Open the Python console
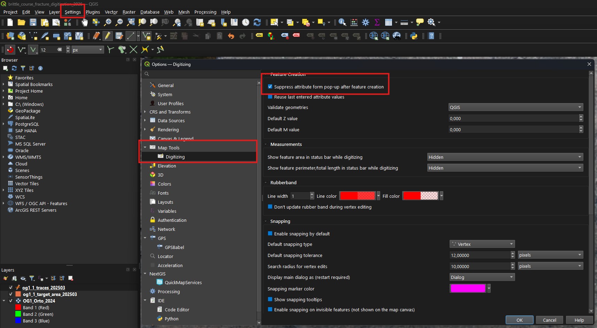Viewport: 597px width, 328px height. pos(414,36)
